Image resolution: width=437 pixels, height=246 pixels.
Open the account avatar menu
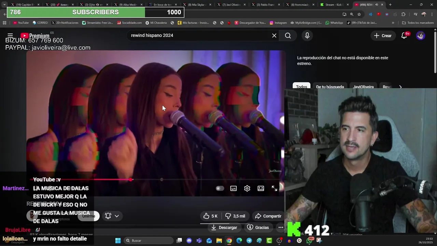(x=421, y=36)
